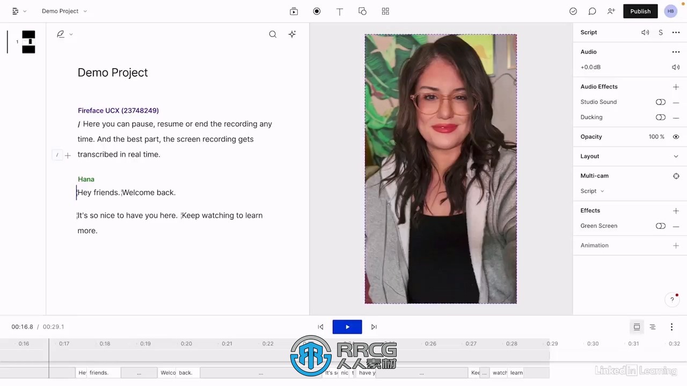Toggle the Green Screen switch
The height and width of the screenshot is (386, 687).
click(661, 226)
